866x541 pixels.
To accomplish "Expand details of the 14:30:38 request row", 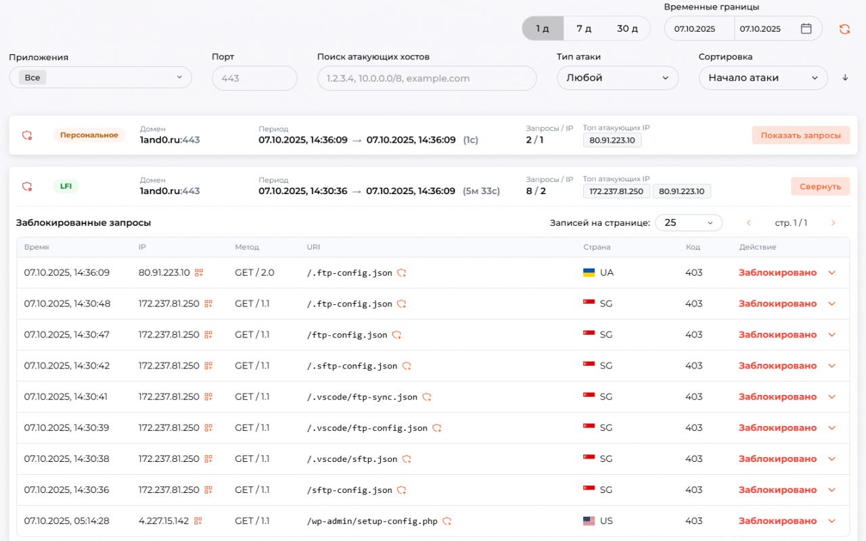I will [832, 460].
